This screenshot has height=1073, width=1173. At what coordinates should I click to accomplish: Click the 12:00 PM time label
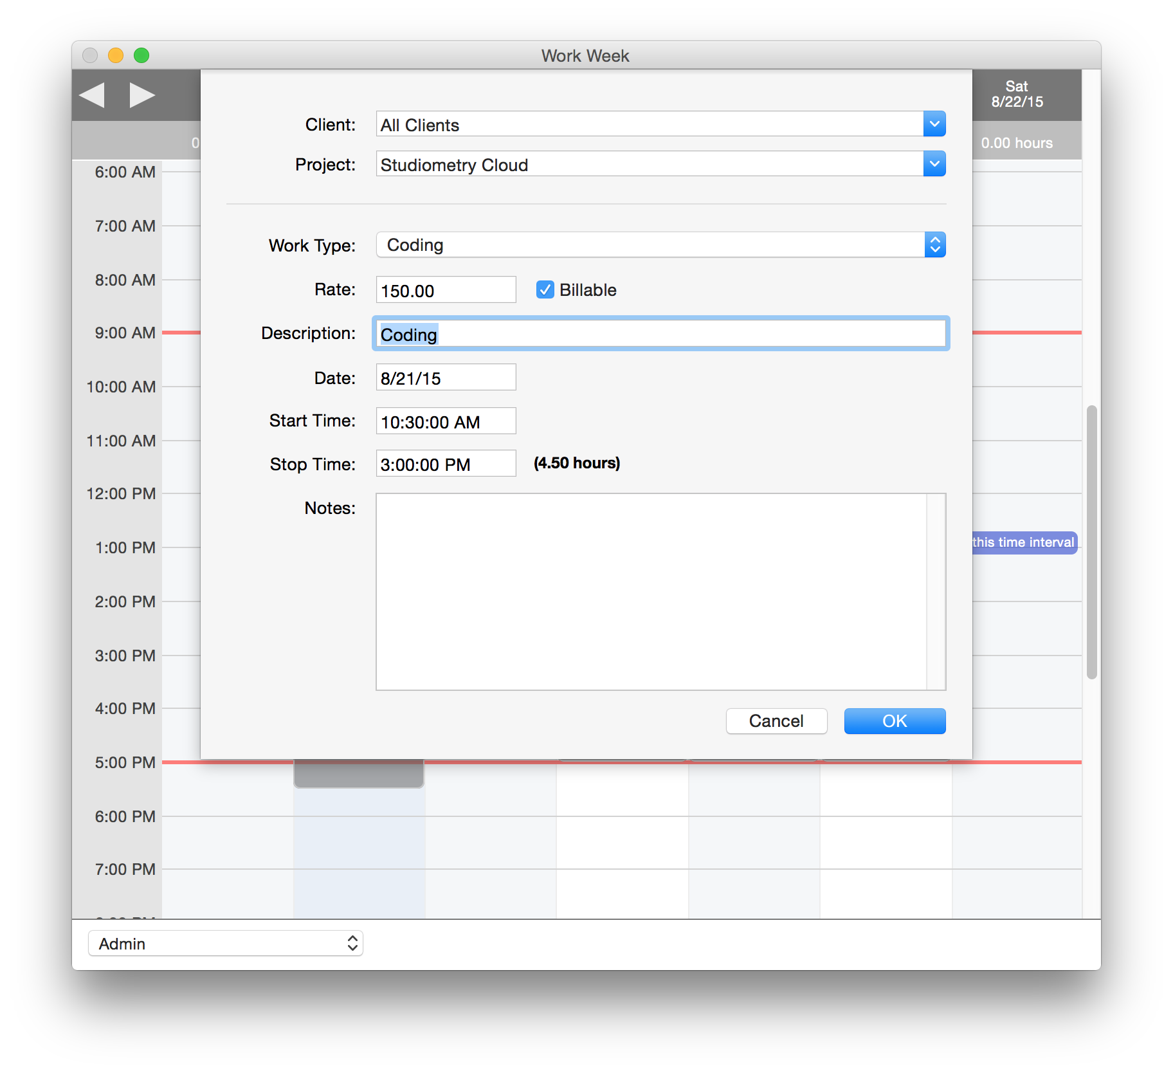tap(121, 493)
